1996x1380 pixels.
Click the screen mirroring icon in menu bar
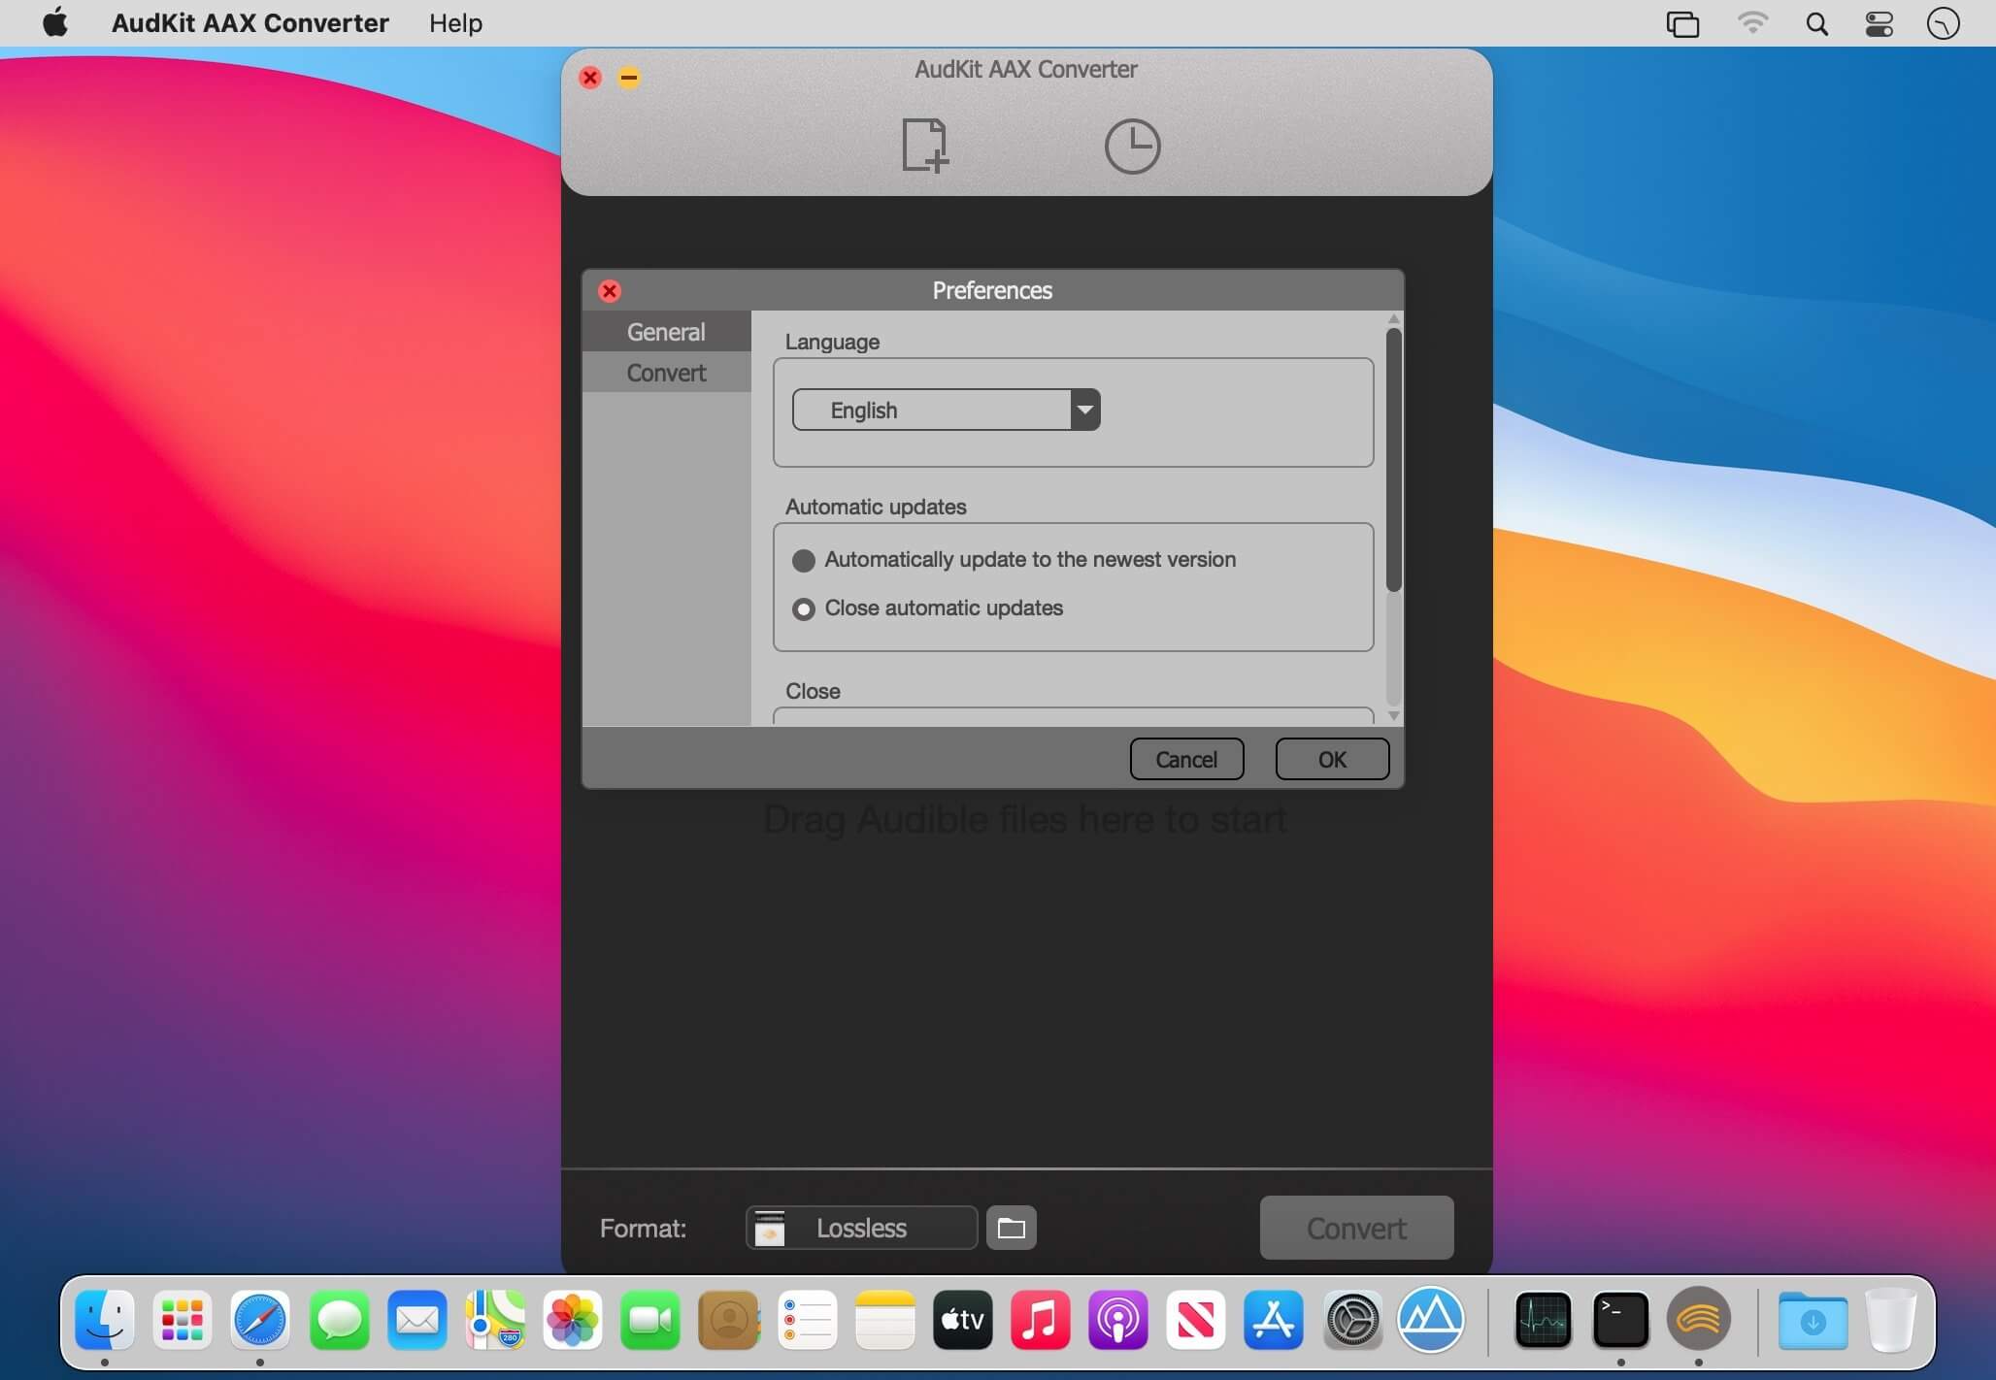click(x=1682, y=23)
